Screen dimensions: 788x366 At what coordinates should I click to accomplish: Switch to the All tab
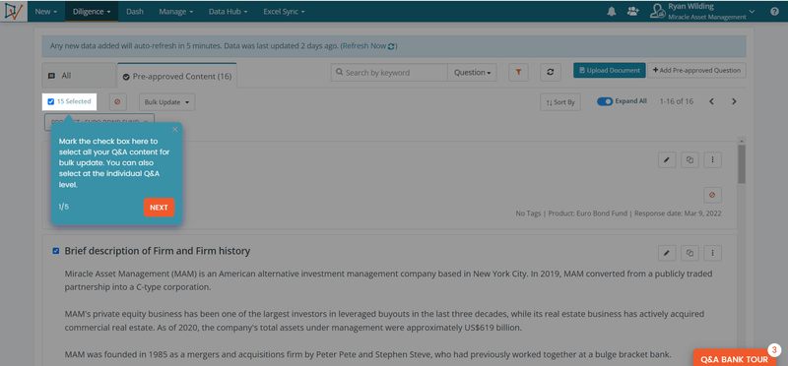pos(79,76)
